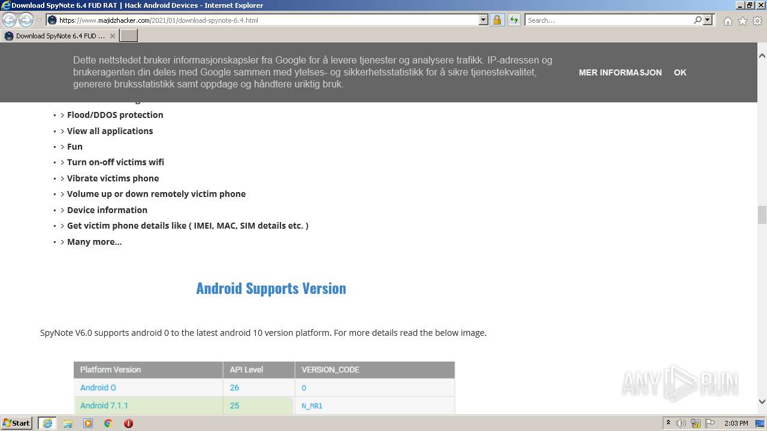Click the vertical scrollbar thumb
The height and width of the screenshot is (431, 767).
click(762, 214)
